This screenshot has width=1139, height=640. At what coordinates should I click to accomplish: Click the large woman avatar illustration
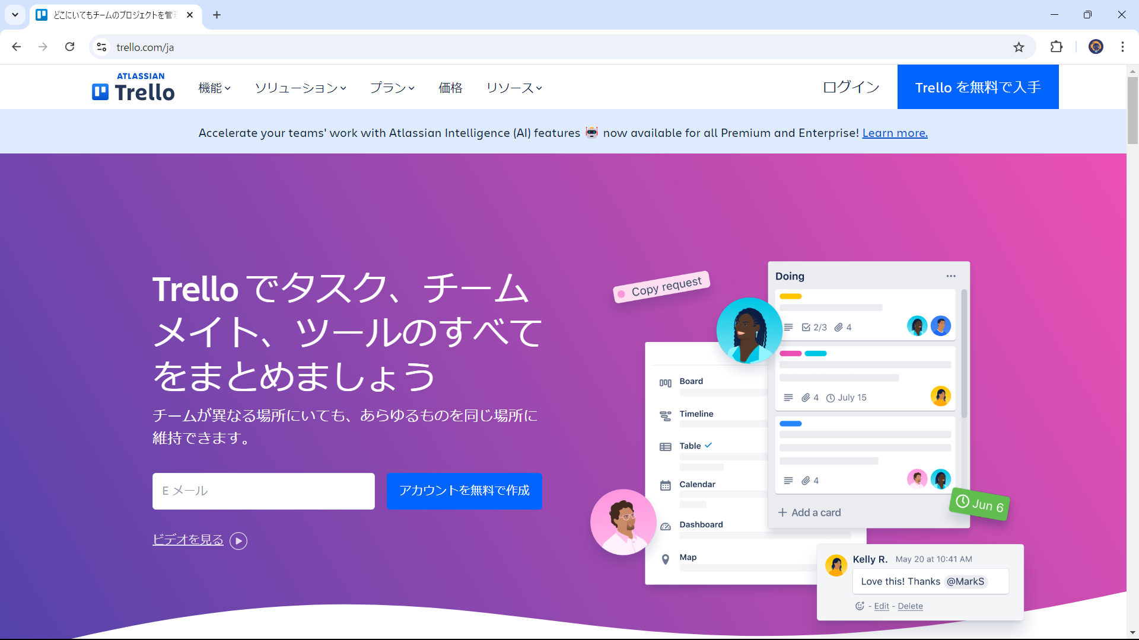point(749,330)
